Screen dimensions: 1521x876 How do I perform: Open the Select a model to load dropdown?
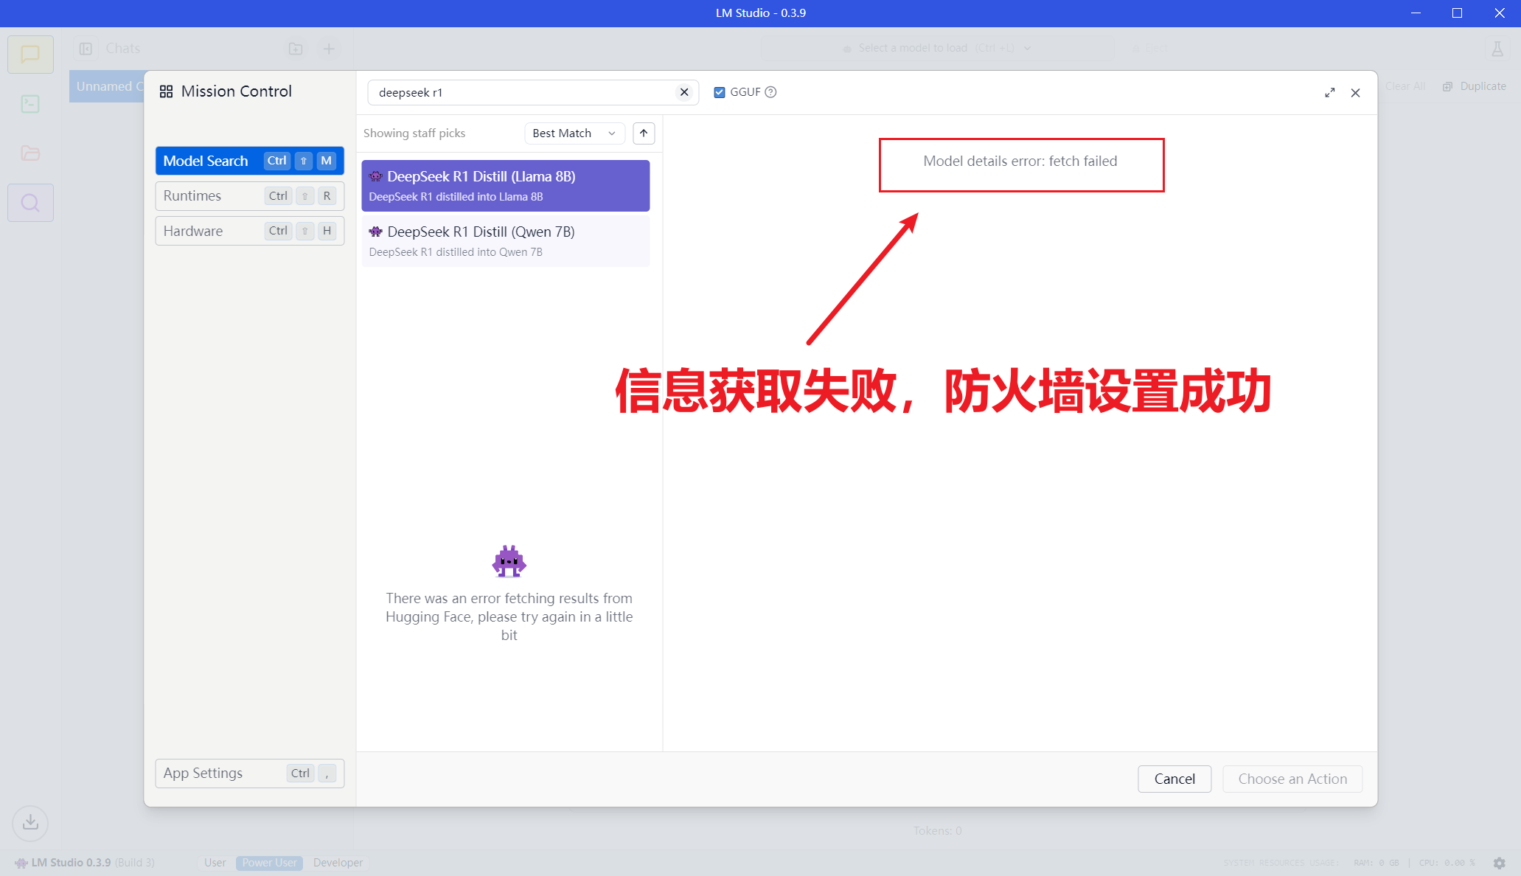click(936, 48)
